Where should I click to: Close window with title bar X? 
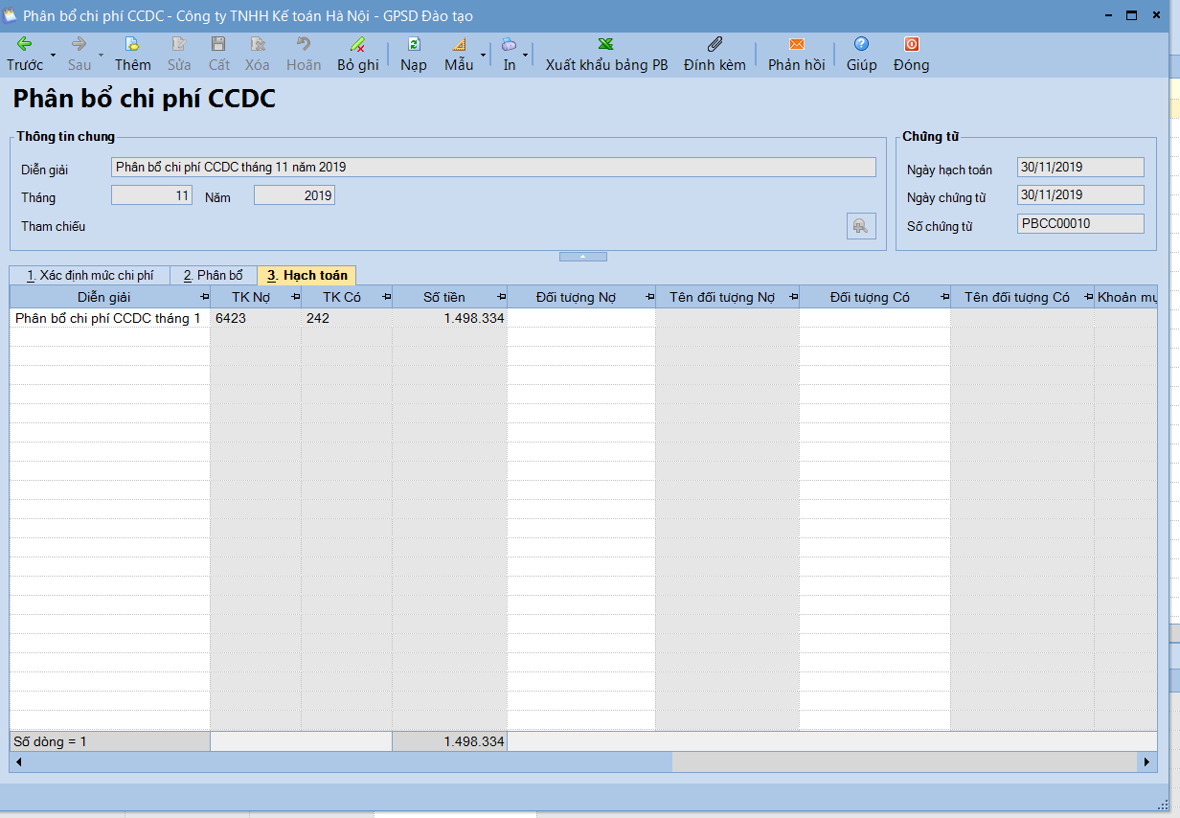[x=1154, y=15]
